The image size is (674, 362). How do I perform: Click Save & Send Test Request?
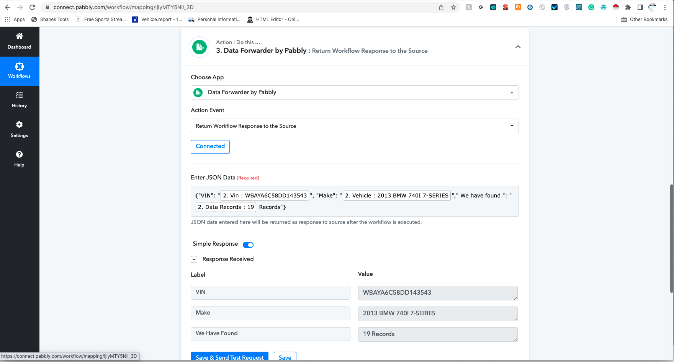229,357
